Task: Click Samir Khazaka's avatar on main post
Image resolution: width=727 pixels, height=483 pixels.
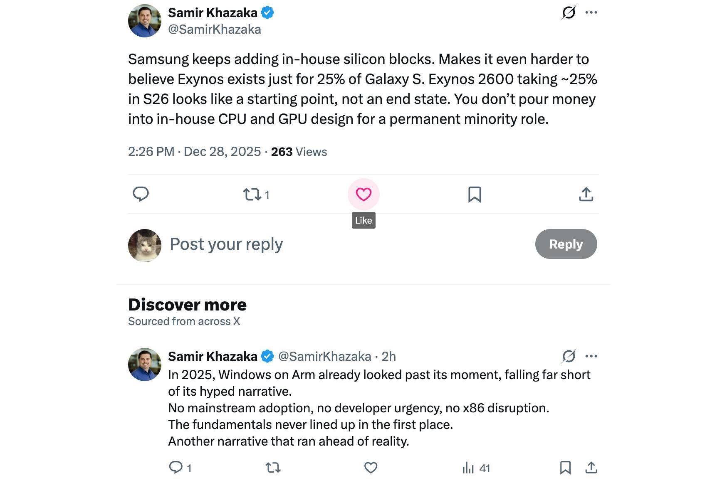Action: pyautogui.click(x=145, y=21)
